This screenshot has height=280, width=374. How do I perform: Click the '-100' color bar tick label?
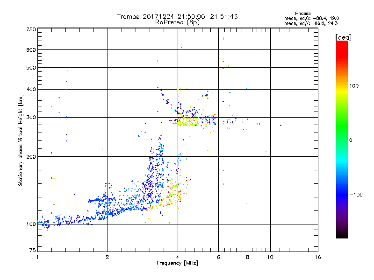click(x=356, y=195)
